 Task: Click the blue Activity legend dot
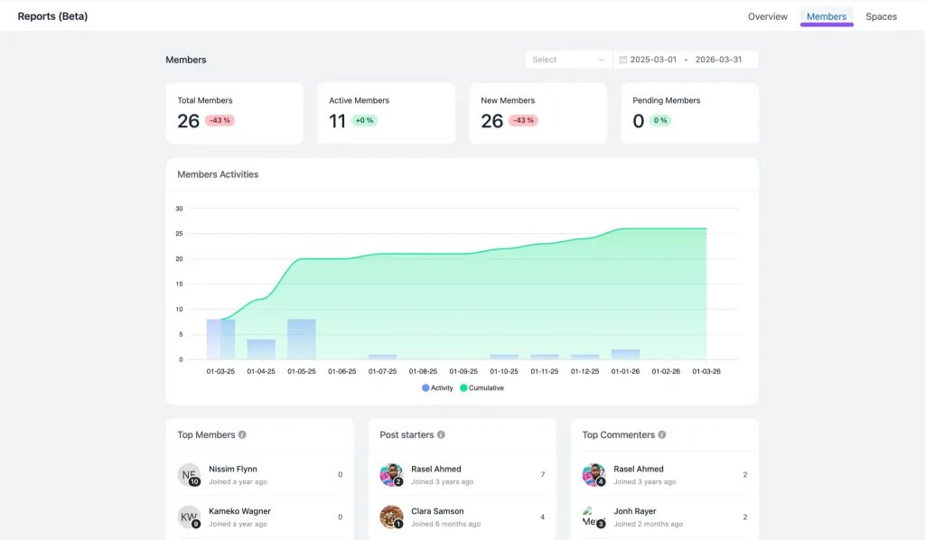425,388
